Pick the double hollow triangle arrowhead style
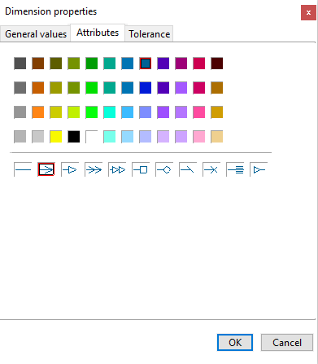 click(x=117, y=169)
